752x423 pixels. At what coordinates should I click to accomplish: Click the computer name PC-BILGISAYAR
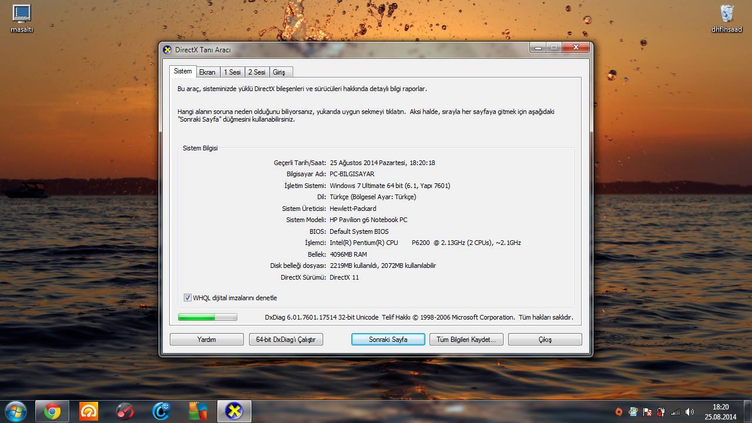click(352, 174)
